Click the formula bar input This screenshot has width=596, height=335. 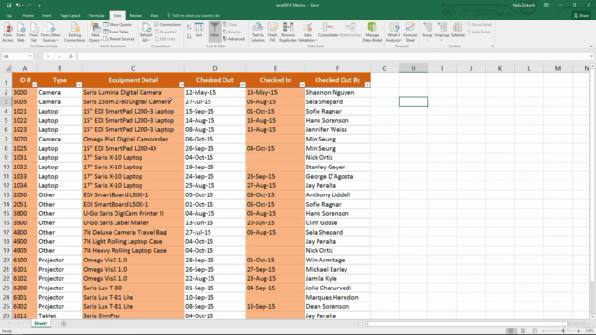(x=332, y=56)
